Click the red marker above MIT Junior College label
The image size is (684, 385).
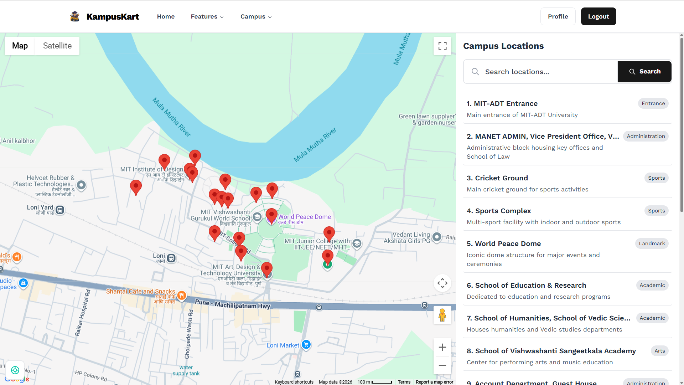point(329,234)
